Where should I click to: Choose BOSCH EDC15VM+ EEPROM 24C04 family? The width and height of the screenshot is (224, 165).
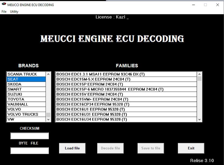tap(126, 99)
